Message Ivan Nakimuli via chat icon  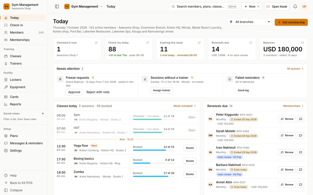[x=300, y=152]
